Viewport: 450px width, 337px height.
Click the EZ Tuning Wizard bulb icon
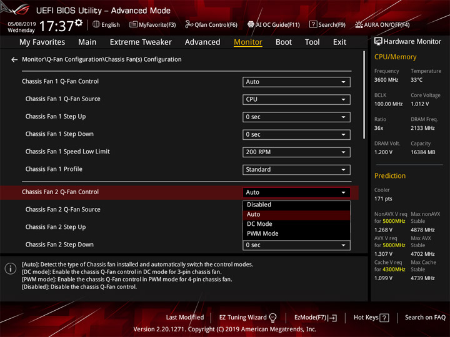tap(272, 318)
